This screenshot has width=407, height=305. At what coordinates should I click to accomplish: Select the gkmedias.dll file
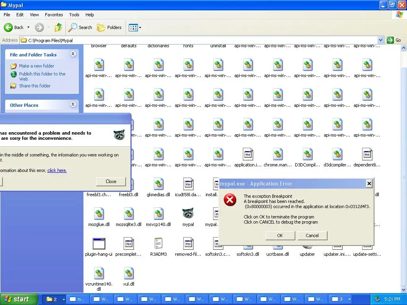[158, 187]
